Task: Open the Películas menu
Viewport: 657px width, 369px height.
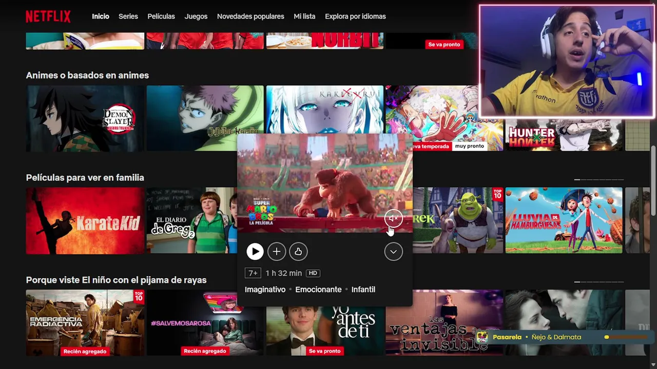Action: point(161,16)
